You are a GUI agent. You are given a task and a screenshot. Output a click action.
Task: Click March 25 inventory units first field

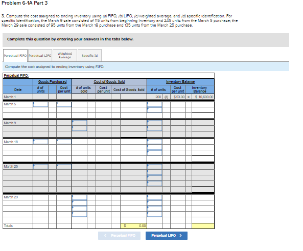[155, 167]
